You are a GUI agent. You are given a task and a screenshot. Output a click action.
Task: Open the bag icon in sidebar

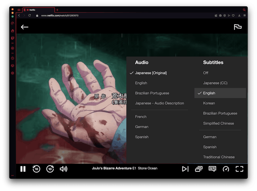click(13, 31)
